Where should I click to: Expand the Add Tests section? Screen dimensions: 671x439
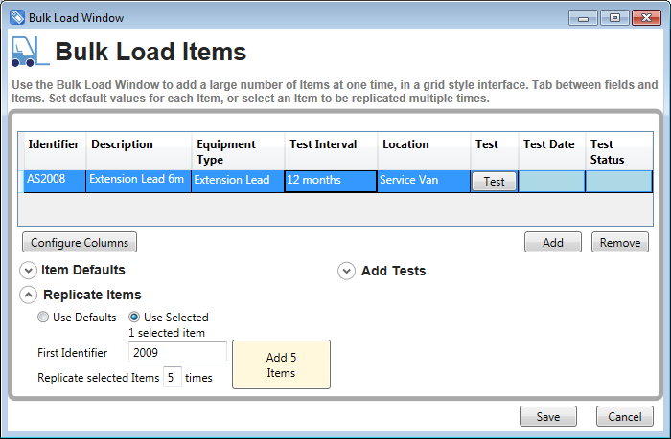[347, 272]
